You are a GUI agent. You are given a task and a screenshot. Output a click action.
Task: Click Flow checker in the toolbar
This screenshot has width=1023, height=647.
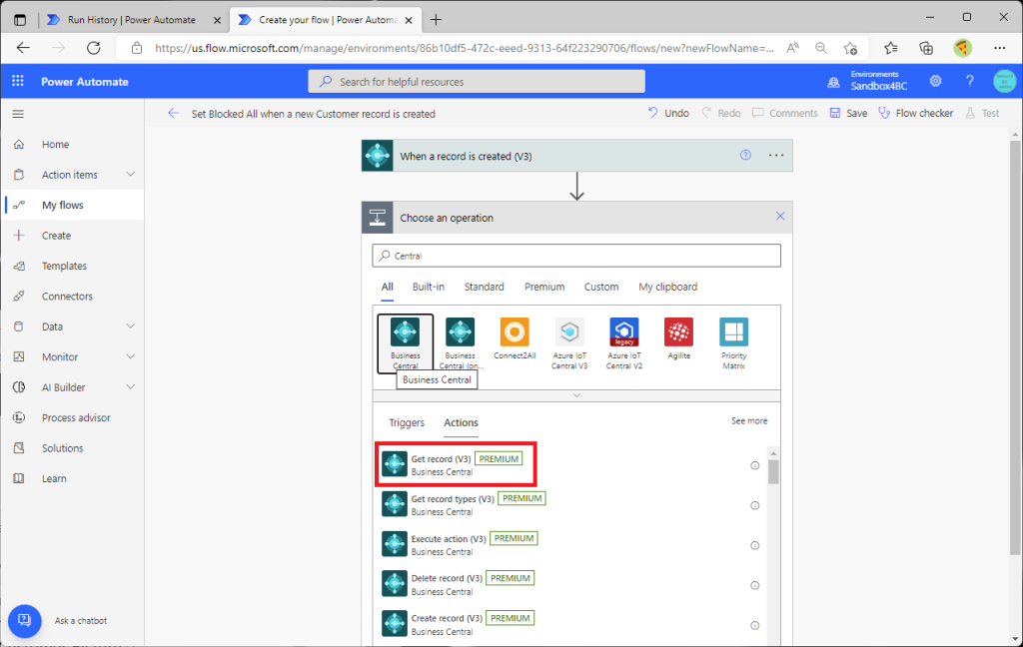click(915, 113)
